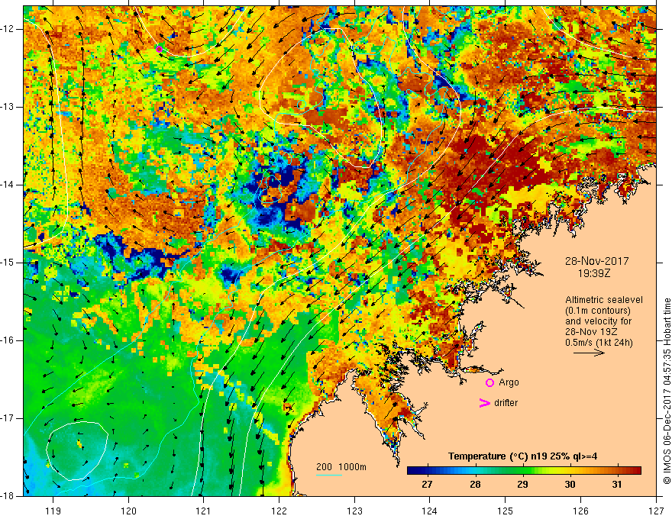The width and height of the screenshot is (672, 519).
Task: Click the 'drifter' legend label text
Action: point(506,403)
